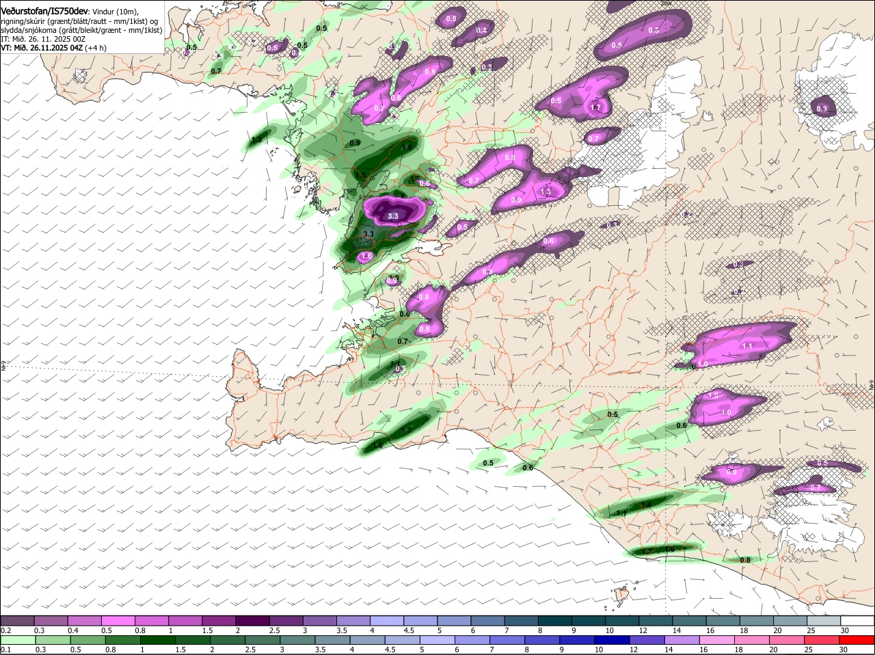Click the "Veðurstofan/IS750dev" title text
This screenshot has height=655, width=875.
pyautogui.click(x=44, y=10)
